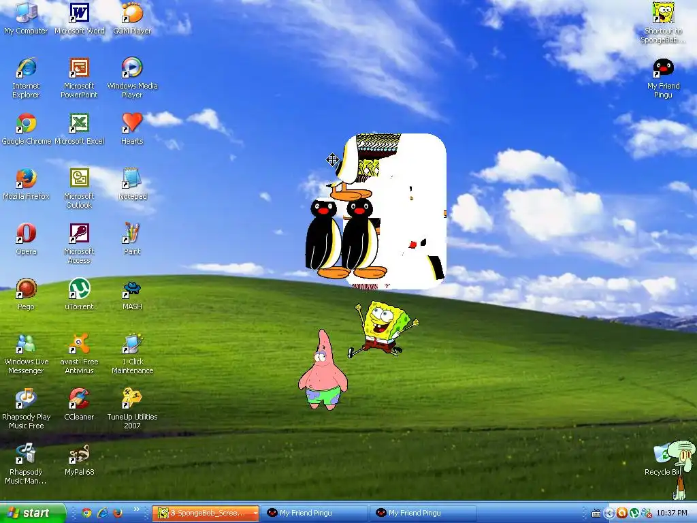Select the Recycle Bin desktop icon

(x=663, y=460)
